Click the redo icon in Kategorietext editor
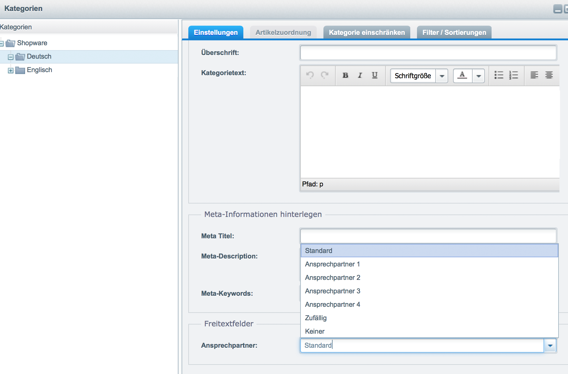568x374 pixels. coord(325,75)
